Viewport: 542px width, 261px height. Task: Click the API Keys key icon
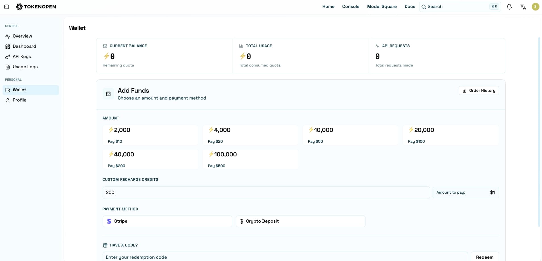(x=8, y=57)
